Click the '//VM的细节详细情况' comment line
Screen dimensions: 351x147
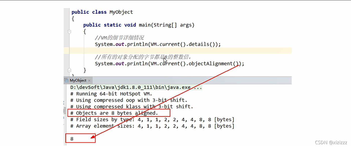119,38
